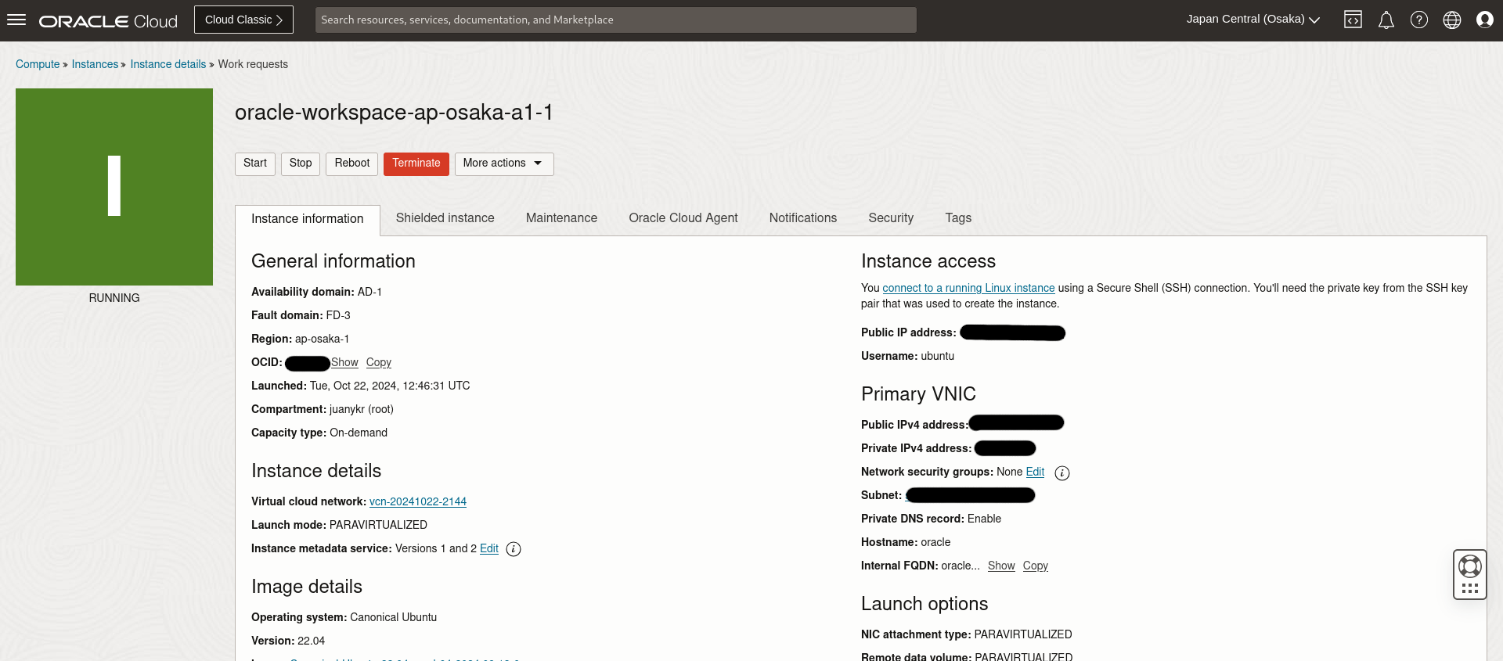Click info icon next to Network security groups
This screenshot has width=1503, height=661.
point(1062,473)
